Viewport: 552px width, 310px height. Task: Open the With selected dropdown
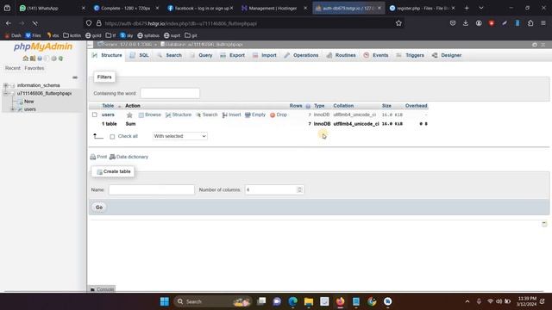180,136
